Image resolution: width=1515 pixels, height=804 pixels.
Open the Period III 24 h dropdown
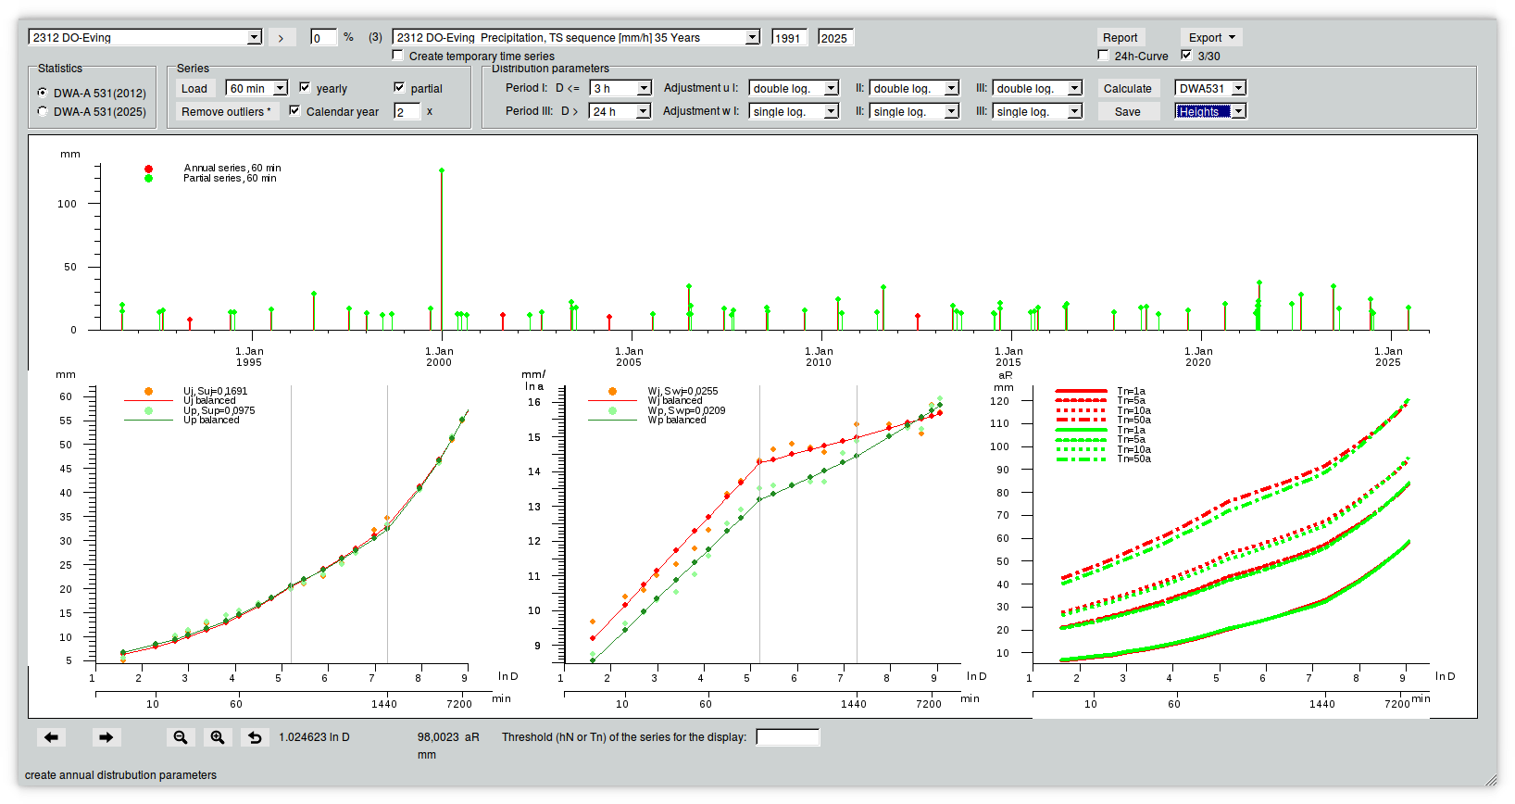pos(620,111)
